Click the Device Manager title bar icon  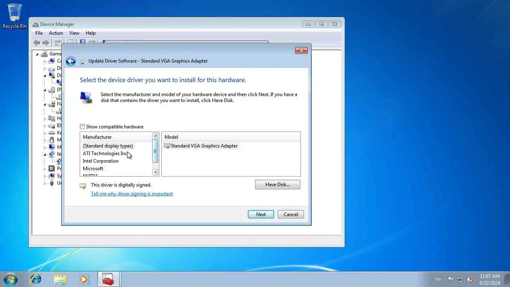point(36,24)
